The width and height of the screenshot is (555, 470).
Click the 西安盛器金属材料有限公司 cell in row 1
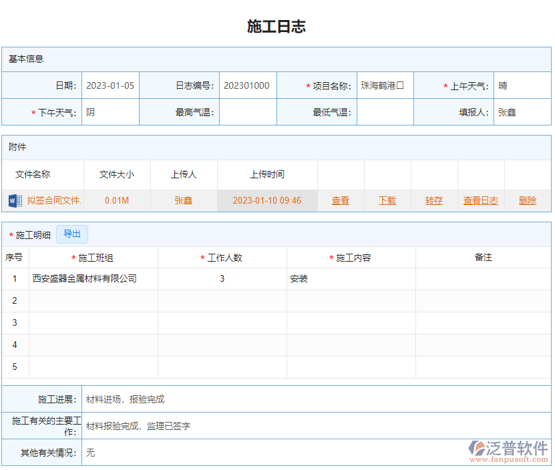90,278
